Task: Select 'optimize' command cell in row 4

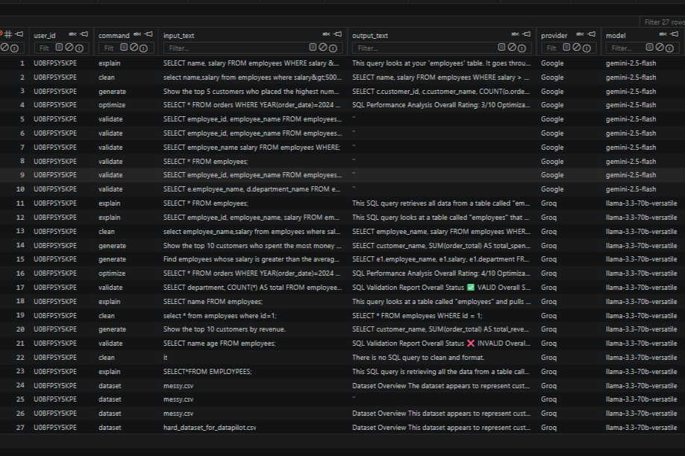Action: [x=112, y=105]
